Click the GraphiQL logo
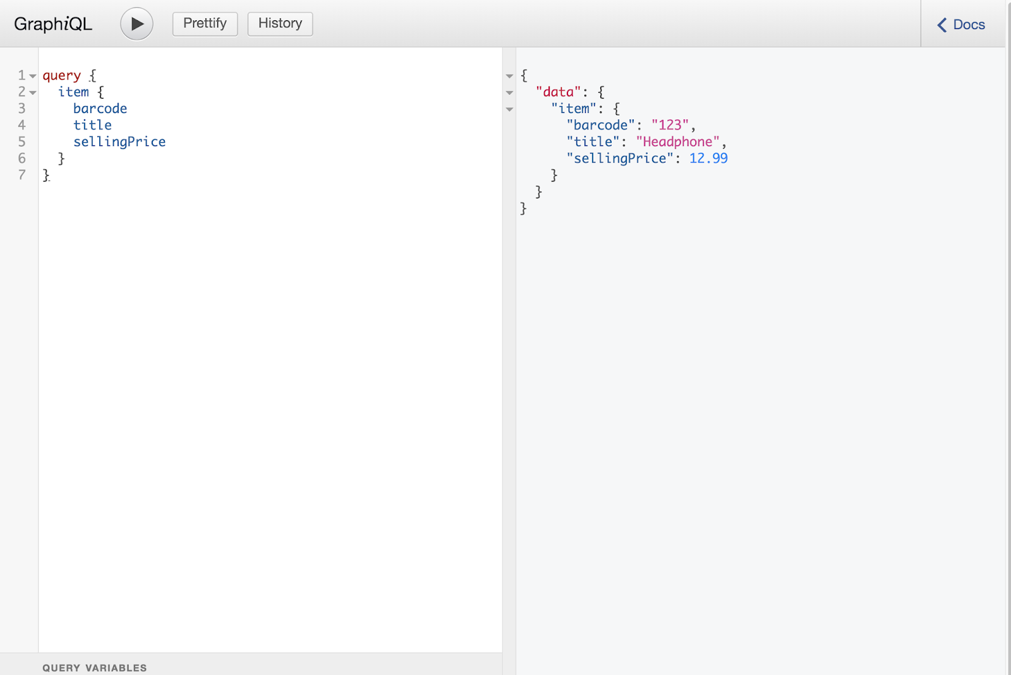The width and height of the screenshot is (1011, 675). coord(53,23)
